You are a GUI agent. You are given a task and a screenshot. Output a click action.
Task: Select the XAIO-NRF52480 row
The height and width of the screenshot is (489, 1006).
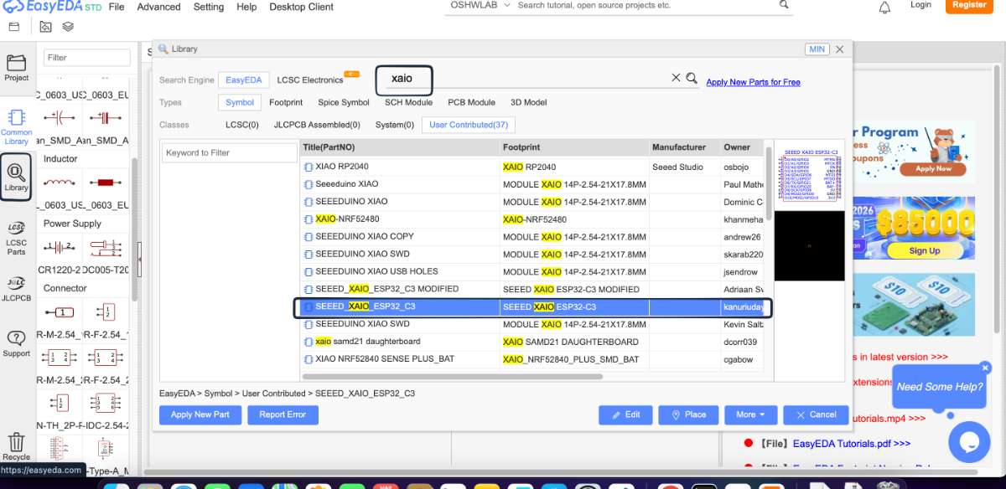pos(533,219)
